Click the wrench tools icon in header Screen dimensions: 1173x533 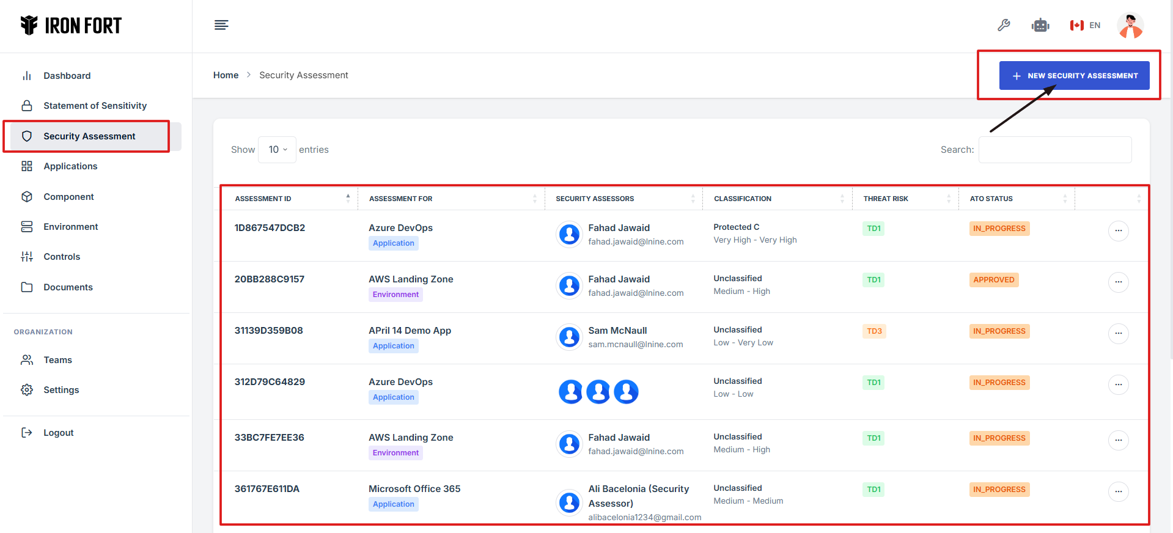coord(1003,25)
